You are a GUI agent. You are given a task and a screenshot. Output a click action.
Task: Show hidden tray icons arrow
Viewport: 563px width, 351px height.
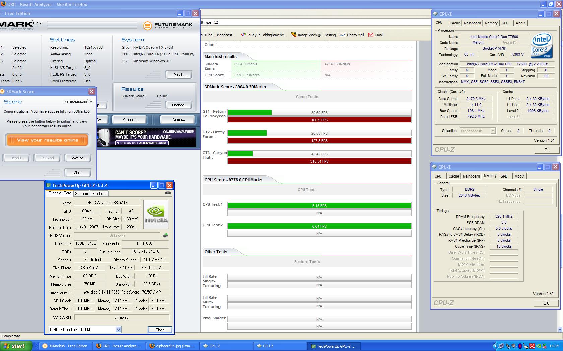[x=496, y=346]
